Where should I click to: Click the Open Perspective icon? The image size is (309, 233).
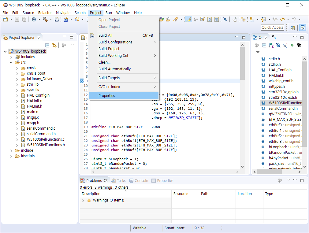pyautogui.click(x=293, y=28)
